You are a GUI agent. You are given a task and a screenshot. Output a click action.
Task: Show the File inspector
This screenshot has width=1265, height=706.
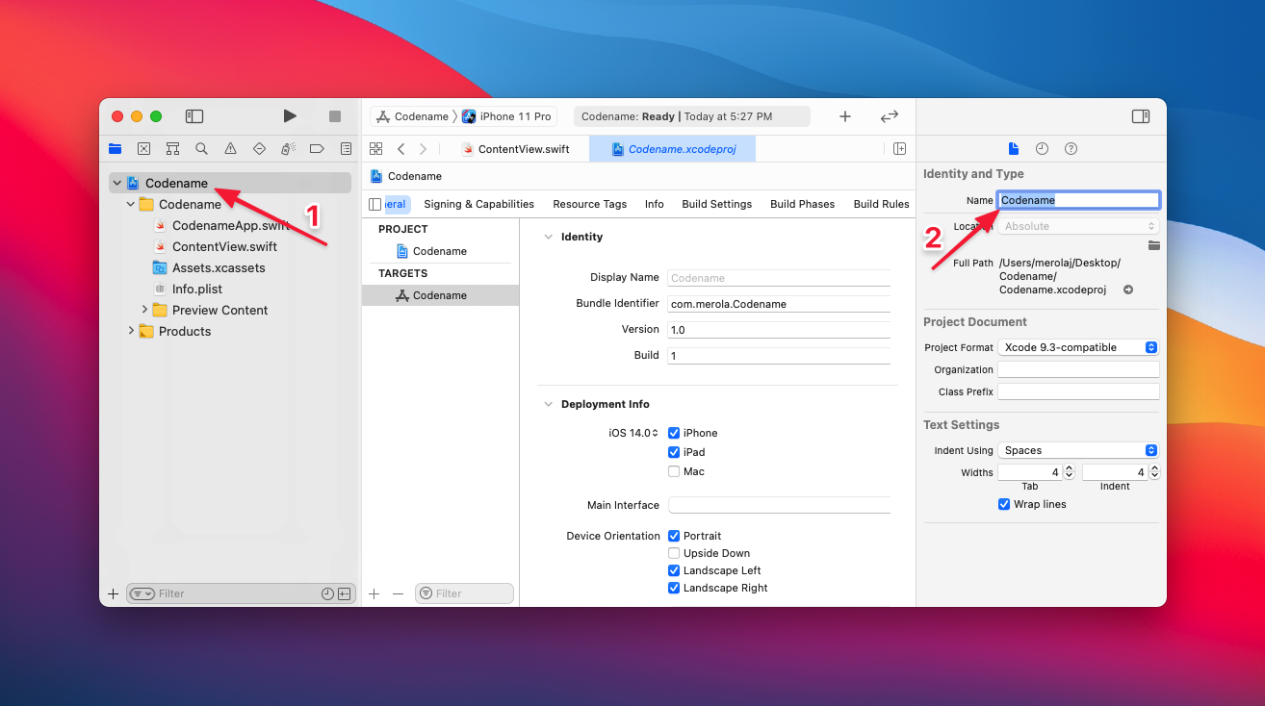pyautogui.click(x=1013, y=149)
